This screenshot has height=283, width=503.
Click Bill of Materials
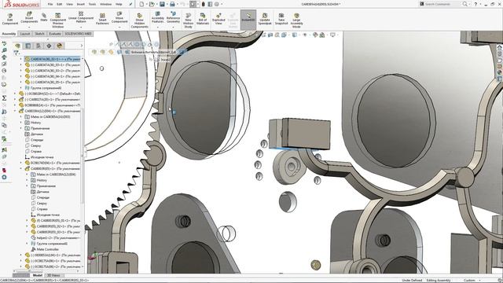click(203, 19)
